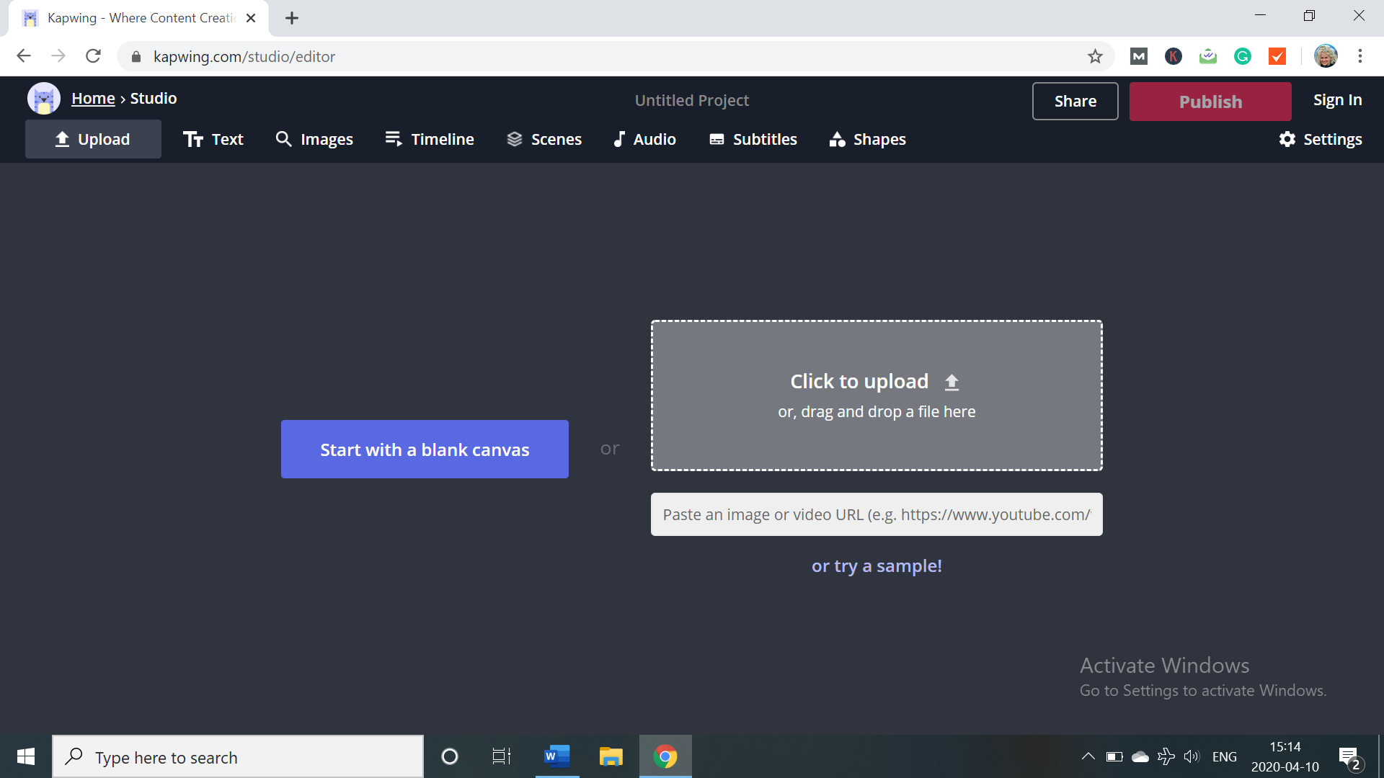
Task: Open the Shapes tool
Action: click(x=867, y=139)
